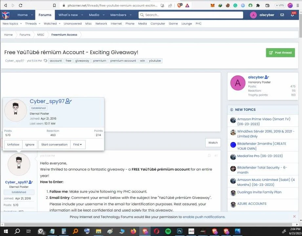Image resolution: width=302 pixels, height=236 pixels.
Task: Click the search field
Action: (x=191, y=15)
